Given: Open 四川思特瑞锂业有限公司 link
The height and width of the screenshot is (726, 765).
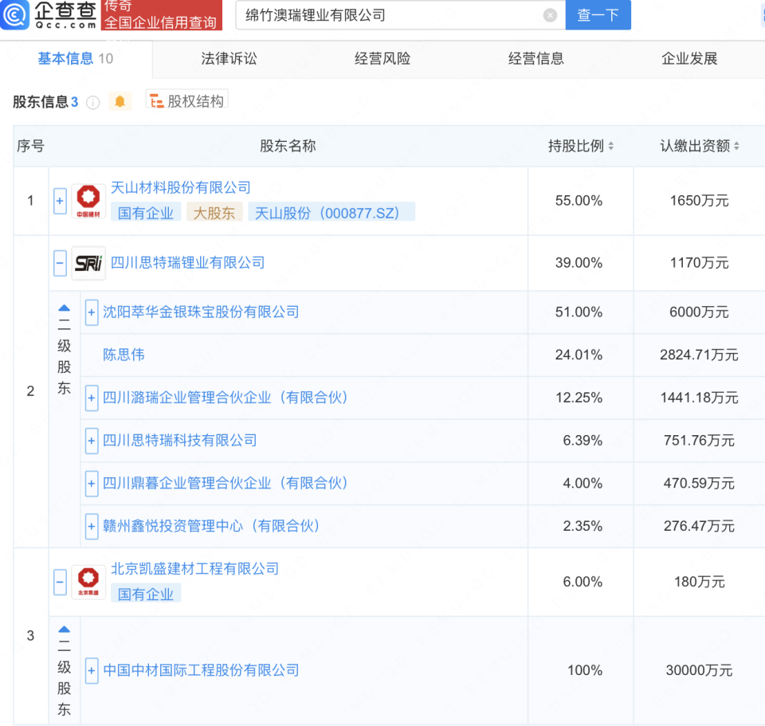Looking at the screenshot, I should pos(187,262).
